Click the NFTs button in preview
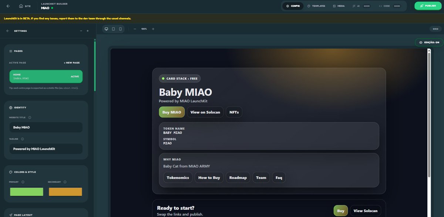Screen dimensions: 444x217 234,112
